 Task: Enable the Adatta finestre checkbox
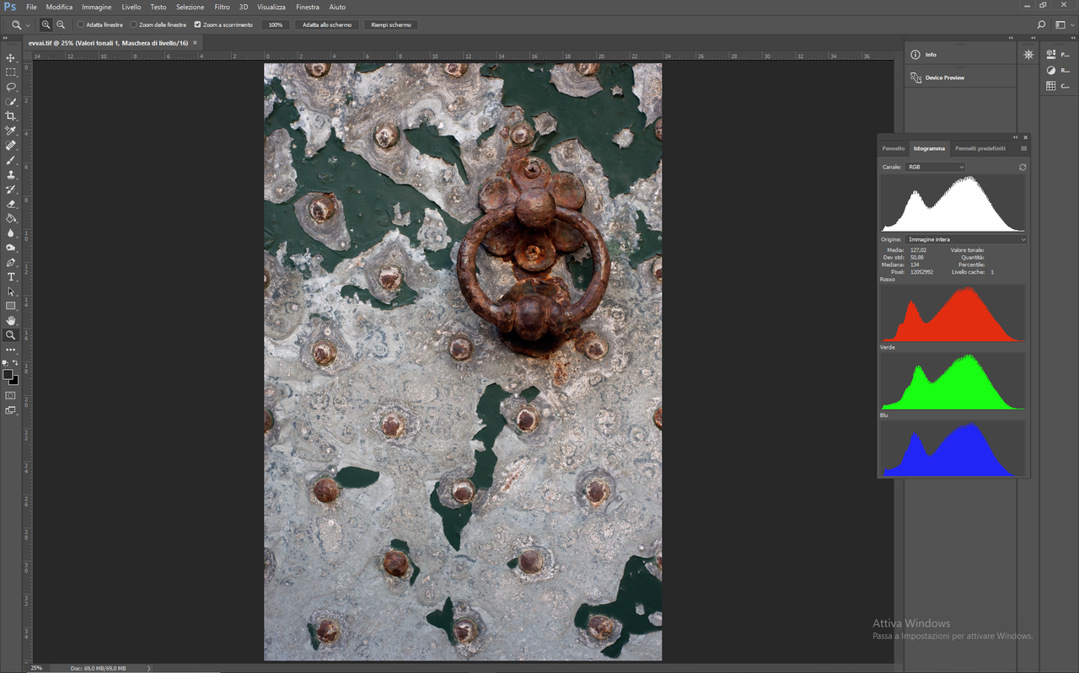point(81,25)
